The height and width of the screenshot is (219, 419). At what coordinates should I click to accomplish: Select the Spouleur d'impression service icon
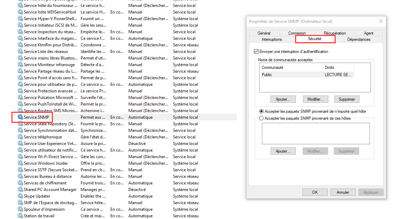click(x=20, y=209)
